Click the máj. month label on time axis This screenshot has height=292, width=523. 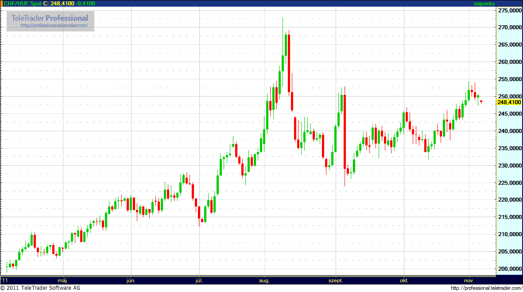coord(63,280)
